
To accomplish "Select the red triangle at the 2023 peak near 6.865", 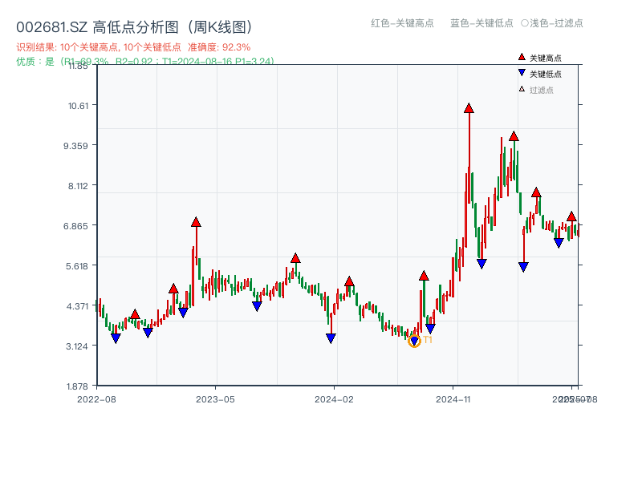I will click(197, 223).
